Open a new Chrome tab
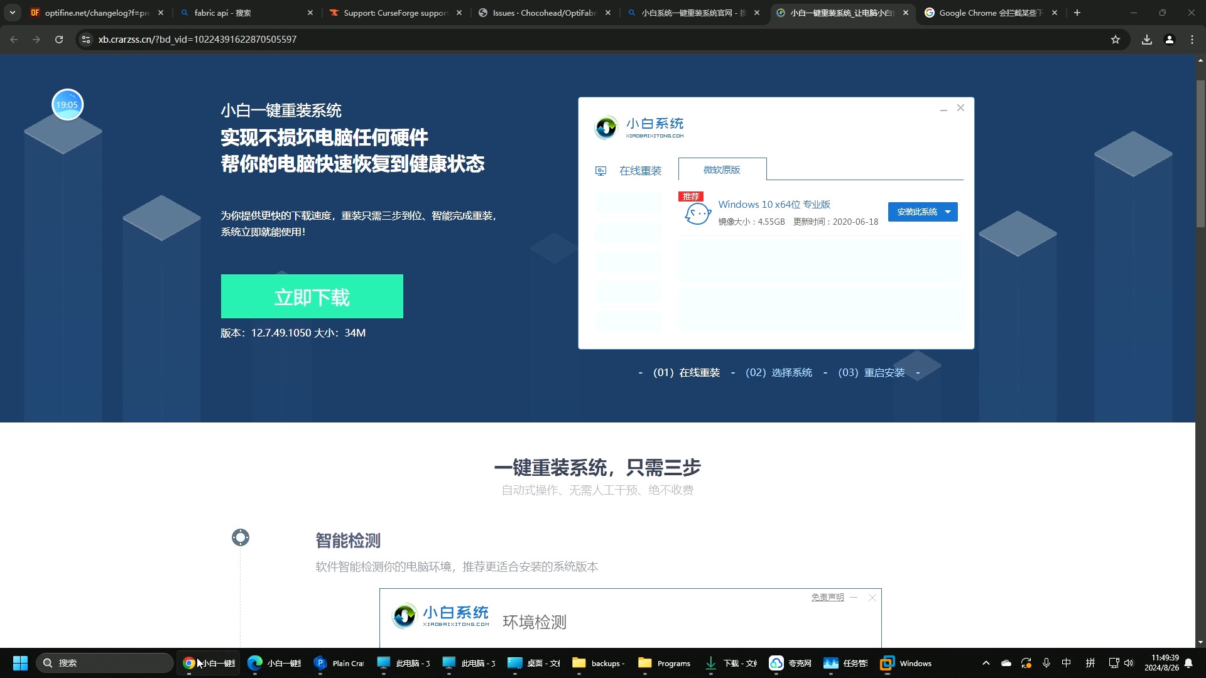 coord(1077,13)
